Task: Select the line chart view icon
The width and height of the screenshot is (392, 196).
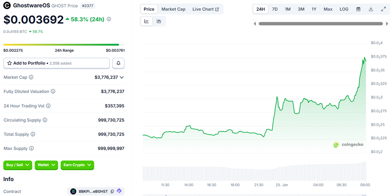Action: [146, 21]
